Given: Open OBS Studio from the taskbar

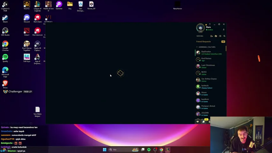Looking at the screenshot, I should coord(155,149).
